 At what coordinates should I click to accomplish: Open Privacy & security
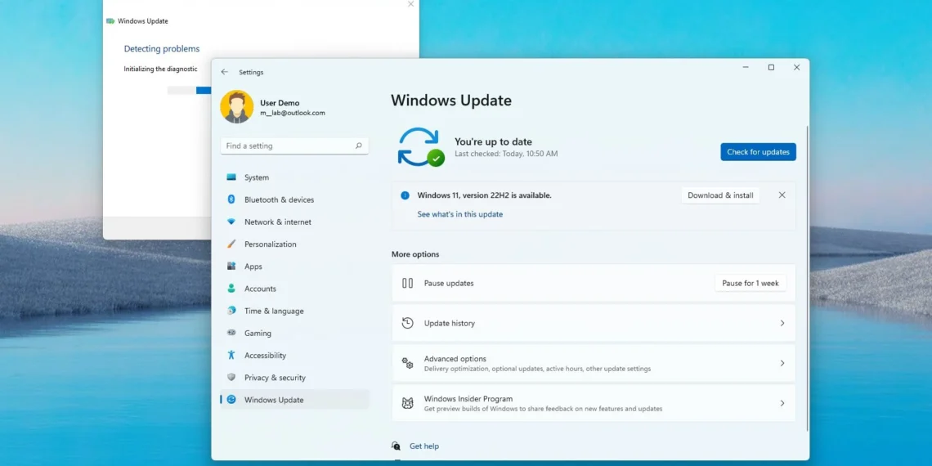coord(295,378)
